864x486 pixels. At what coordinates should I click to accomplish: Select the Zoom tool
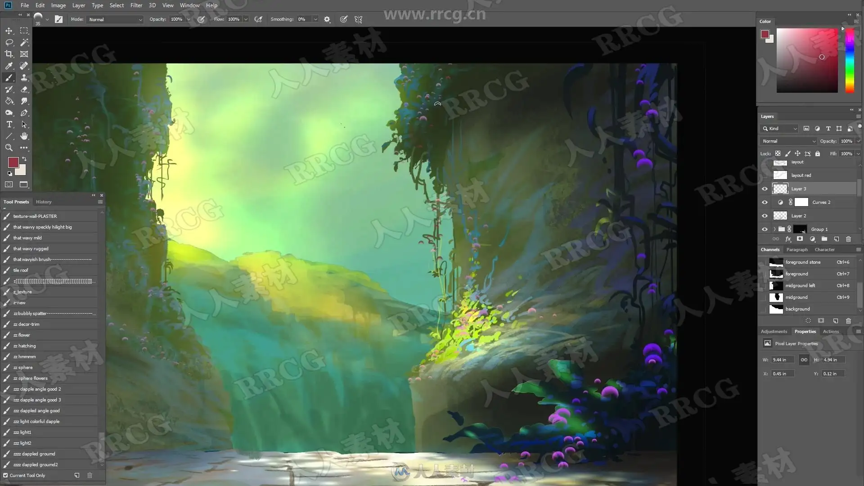point(9,148)
